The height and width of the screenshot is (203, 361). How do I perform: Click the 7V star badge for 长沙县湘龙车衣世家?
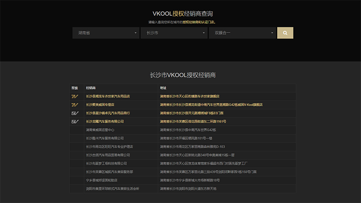(x=74, y=97)
